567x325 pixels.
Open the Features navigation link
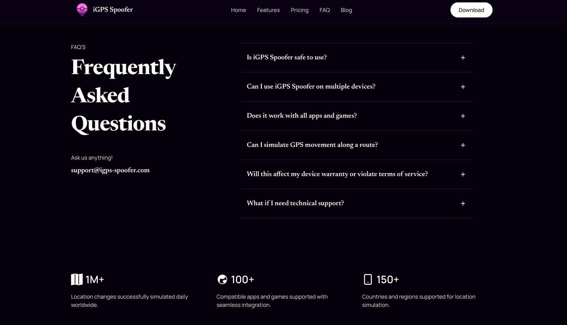point(268,10)
